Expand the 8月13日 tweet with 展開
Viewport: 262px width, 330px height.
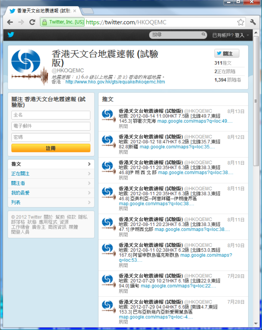[123, 126]
